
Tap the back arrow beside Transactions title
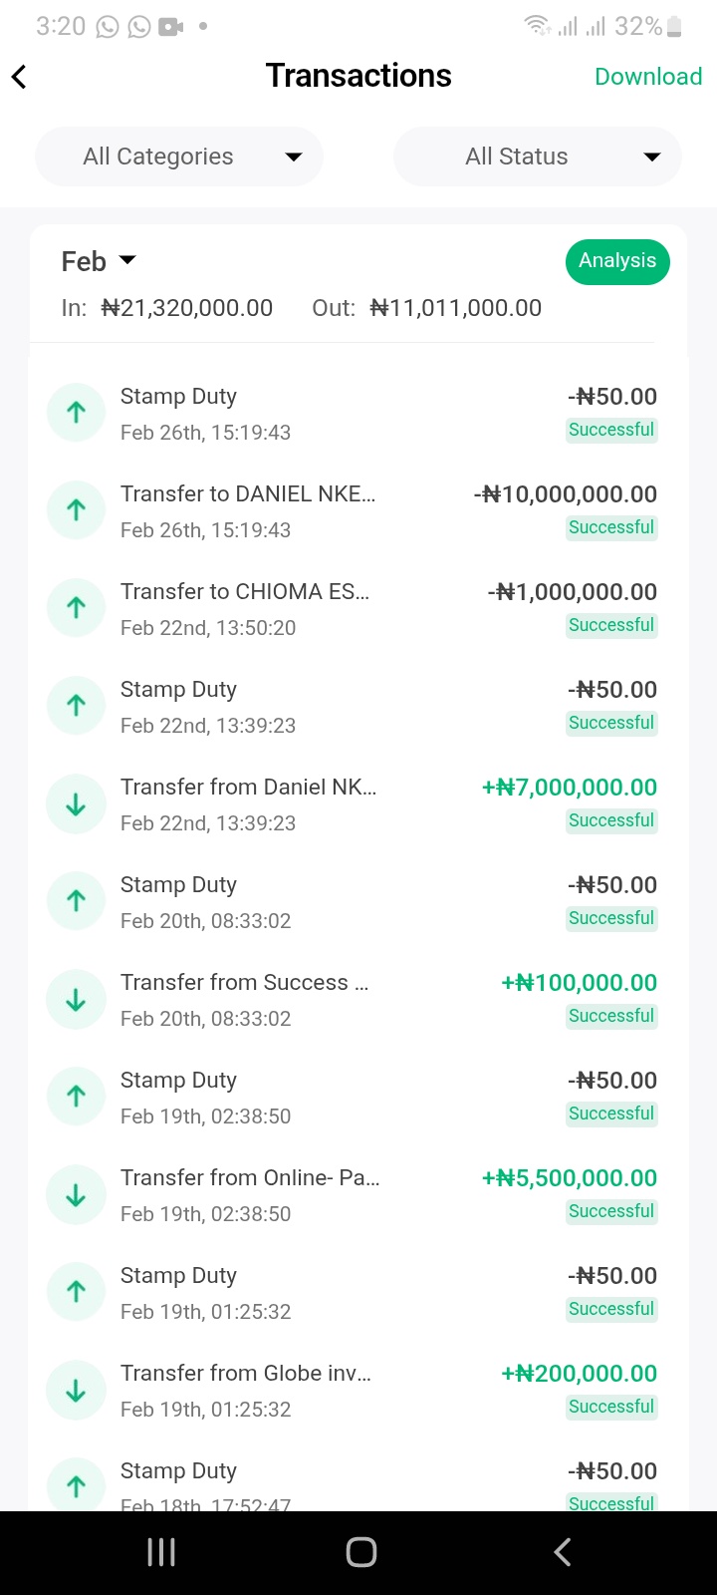20,77
